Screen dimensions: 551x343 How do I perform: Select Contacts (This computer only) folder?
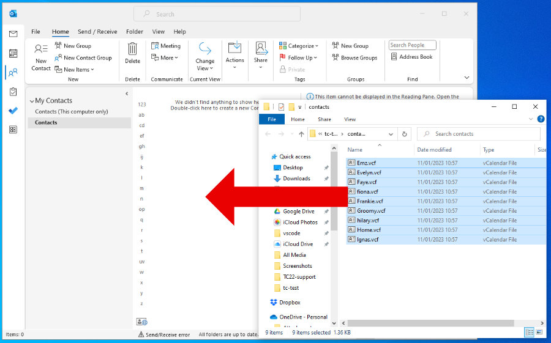point(72,112)
